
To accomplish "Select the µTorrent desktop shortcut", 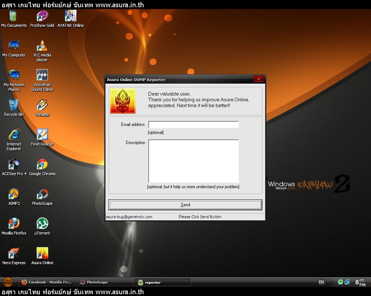I will (42, 227).
